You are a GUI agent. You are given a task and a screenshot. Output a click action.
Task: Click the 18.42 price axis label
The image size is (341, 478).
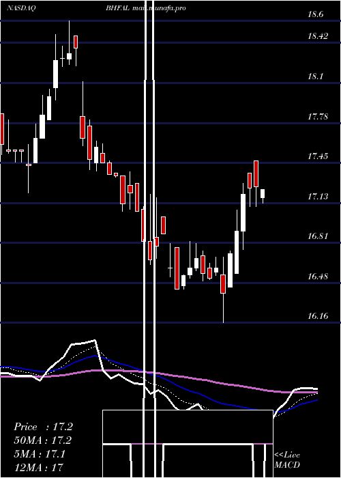pyautogui.click(x=318, y=36)
